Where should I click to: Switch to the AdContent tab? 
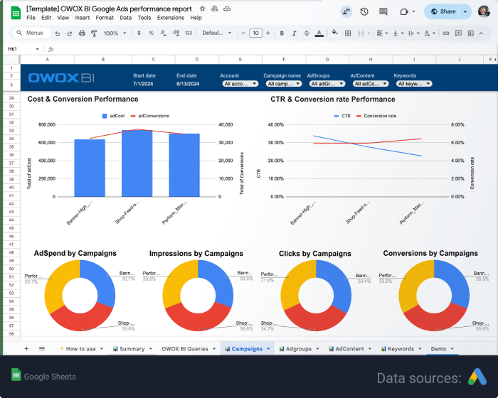click(x=349, y=349)
